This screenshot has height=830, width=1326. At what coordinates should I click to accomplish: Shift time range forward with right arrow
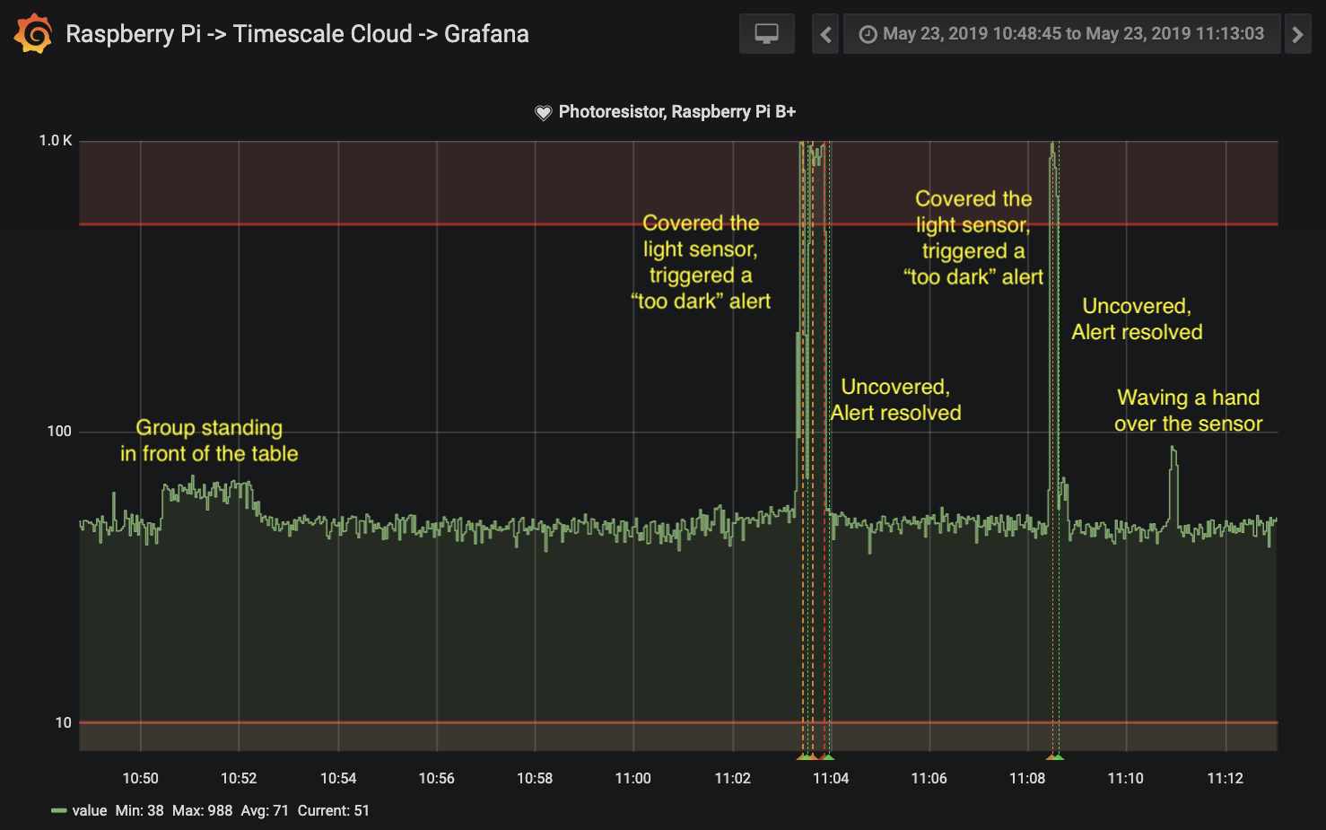point(1297,34)
